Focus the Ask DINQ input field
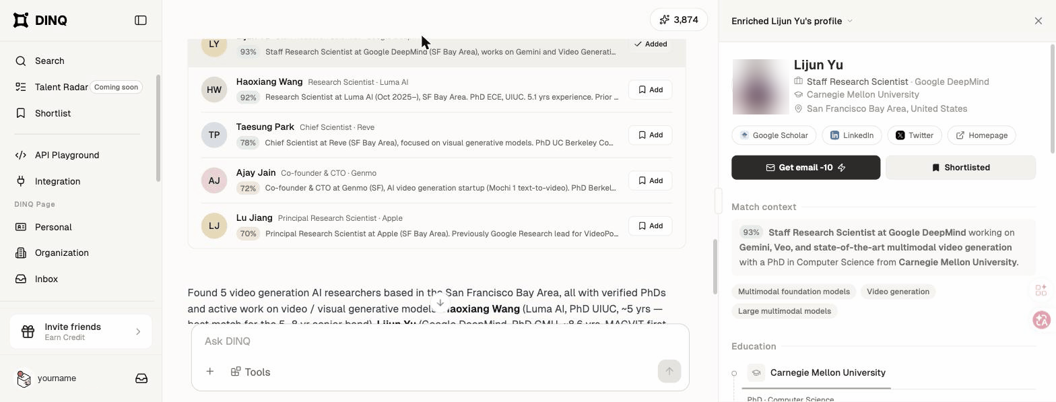Viewport: 1056px width, 402px height. point(440,341)
